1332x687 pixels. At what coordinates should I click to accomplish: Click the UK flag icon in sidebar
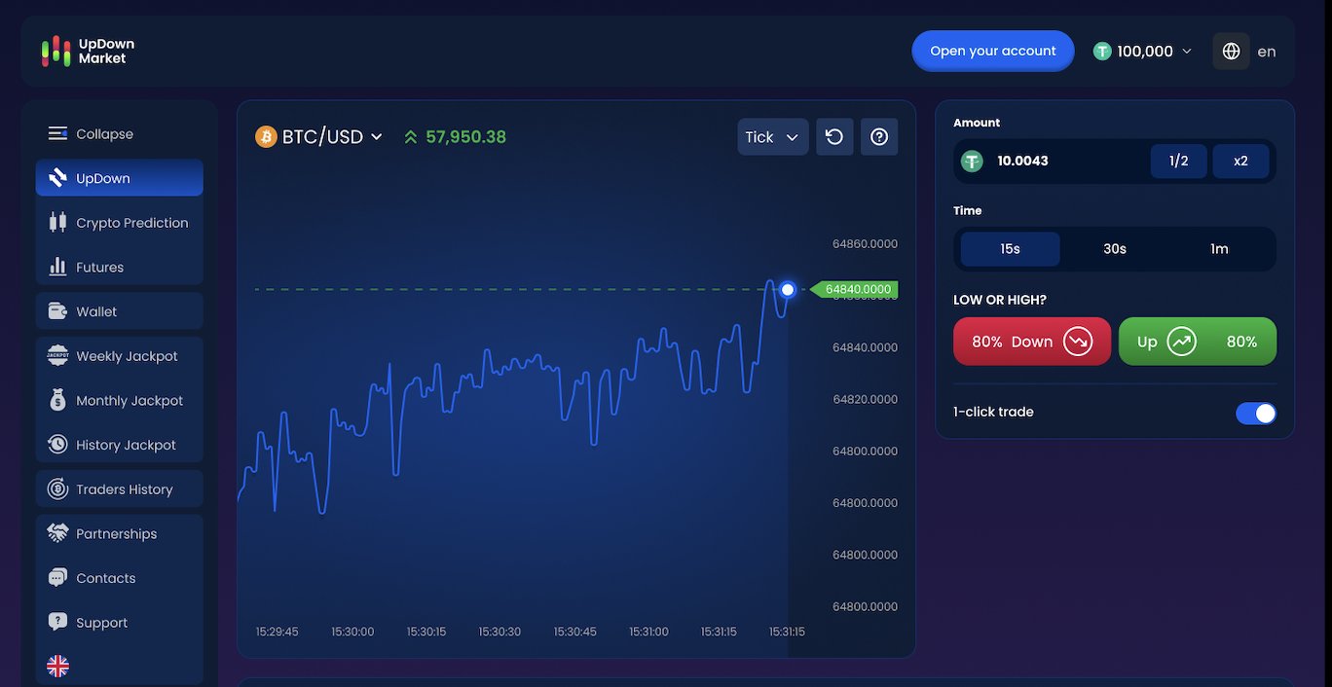[58, 666]
